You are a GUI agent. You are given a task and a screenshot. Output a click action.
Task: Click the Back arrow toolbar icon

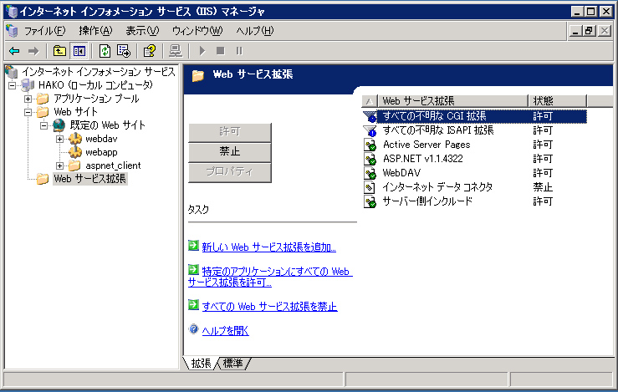tap(14, 51)
